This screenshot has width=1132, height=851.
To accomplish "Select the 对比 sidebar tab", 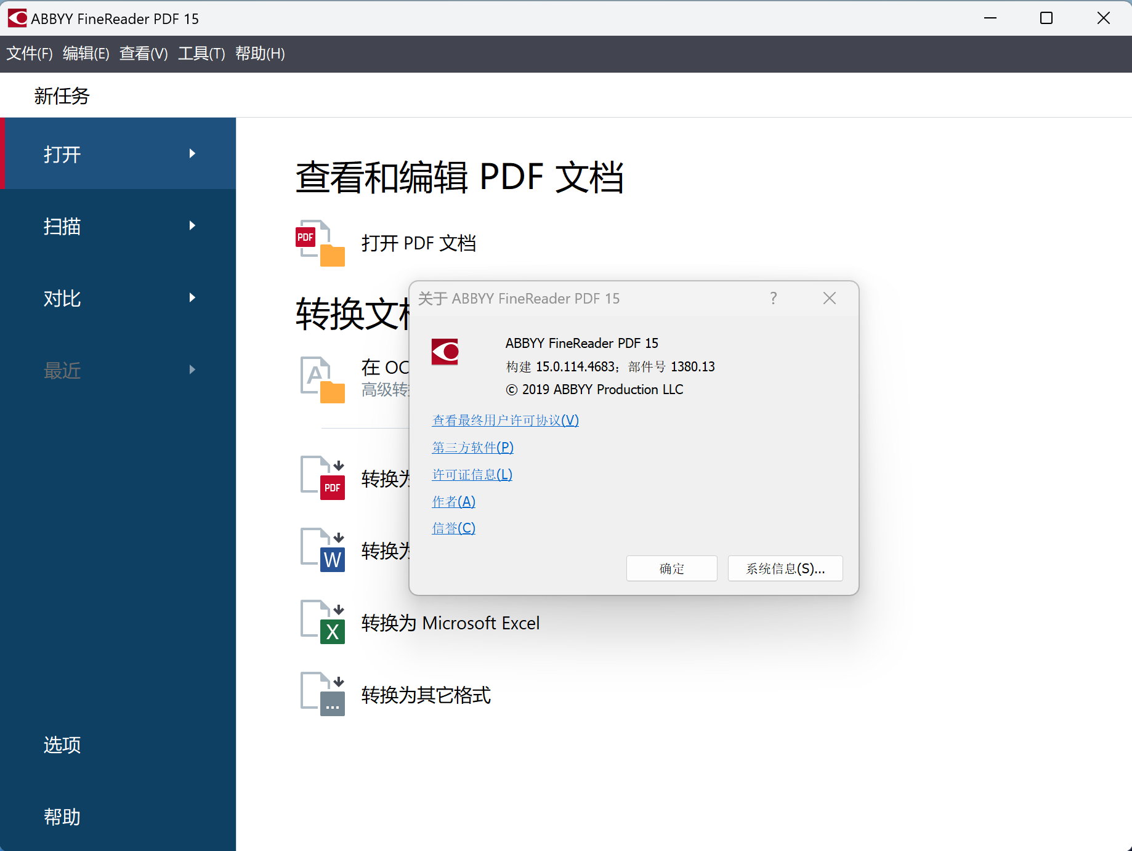I will [118, 297].
